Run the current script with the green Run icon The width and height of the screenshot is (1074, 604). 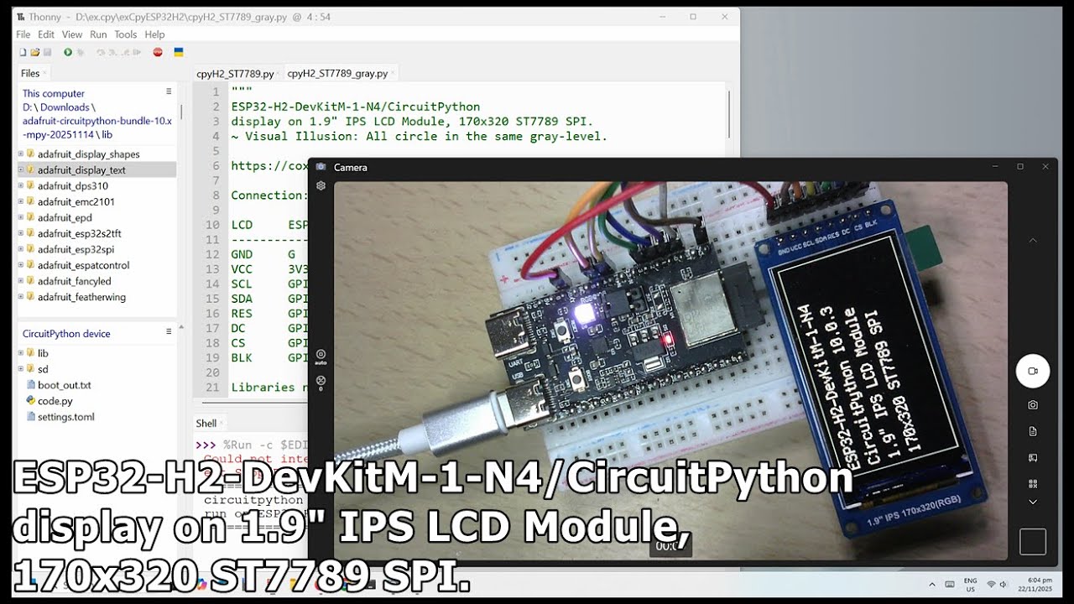(x=68, y=51)
